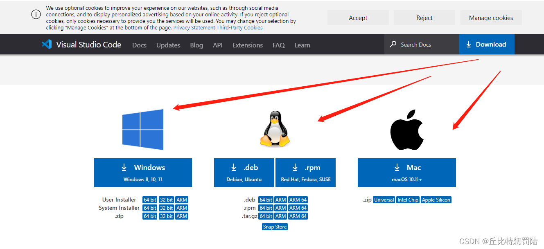Accept optional cookies
544x249 pixels.
[358, 18]
